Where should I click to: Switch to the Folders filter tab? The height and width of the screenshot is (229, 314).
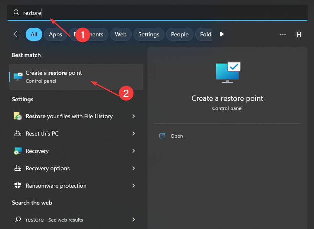click(x=204, y=34)
